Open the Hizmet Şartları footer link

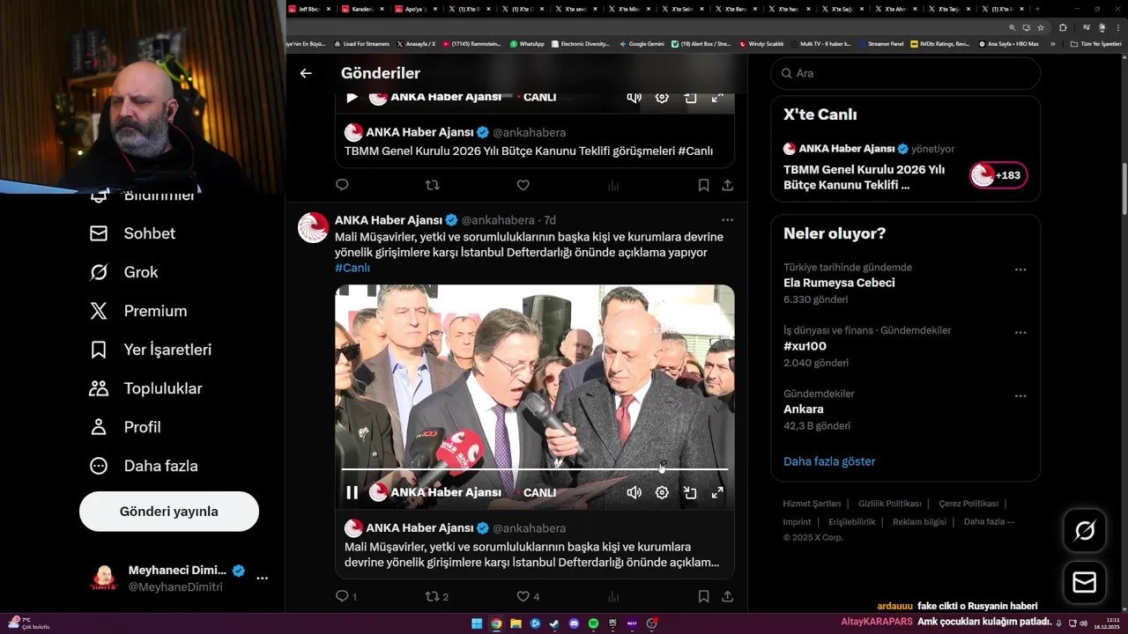pyautogui.click(x=812, y=504)
